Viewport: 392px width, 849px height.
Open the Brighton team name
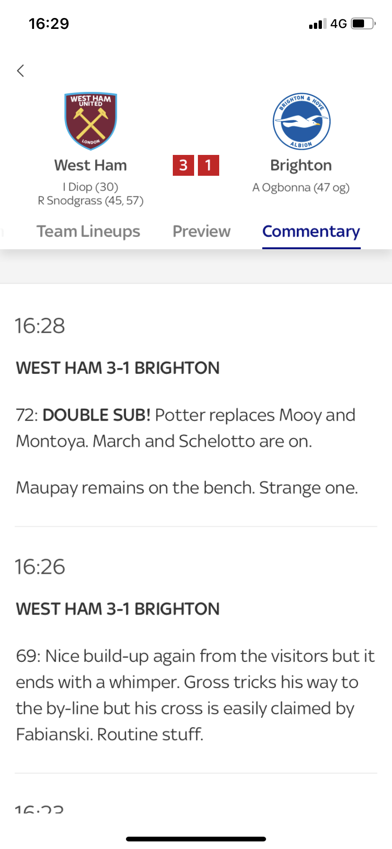click(x=301, y=165)
